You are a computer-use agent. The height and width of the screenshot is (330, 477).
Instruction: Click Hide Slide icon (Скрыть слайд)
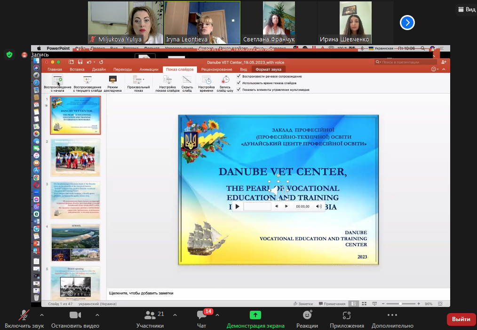coord(187,80)
